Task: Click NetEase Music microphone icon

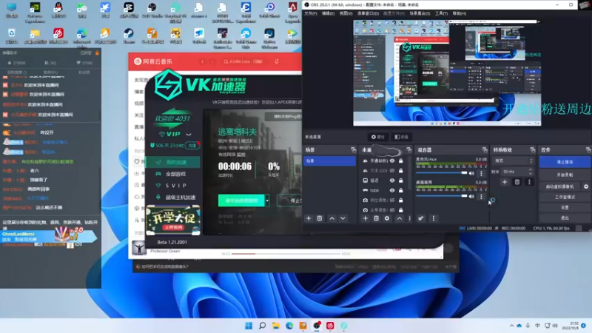Action: point(276,61)
